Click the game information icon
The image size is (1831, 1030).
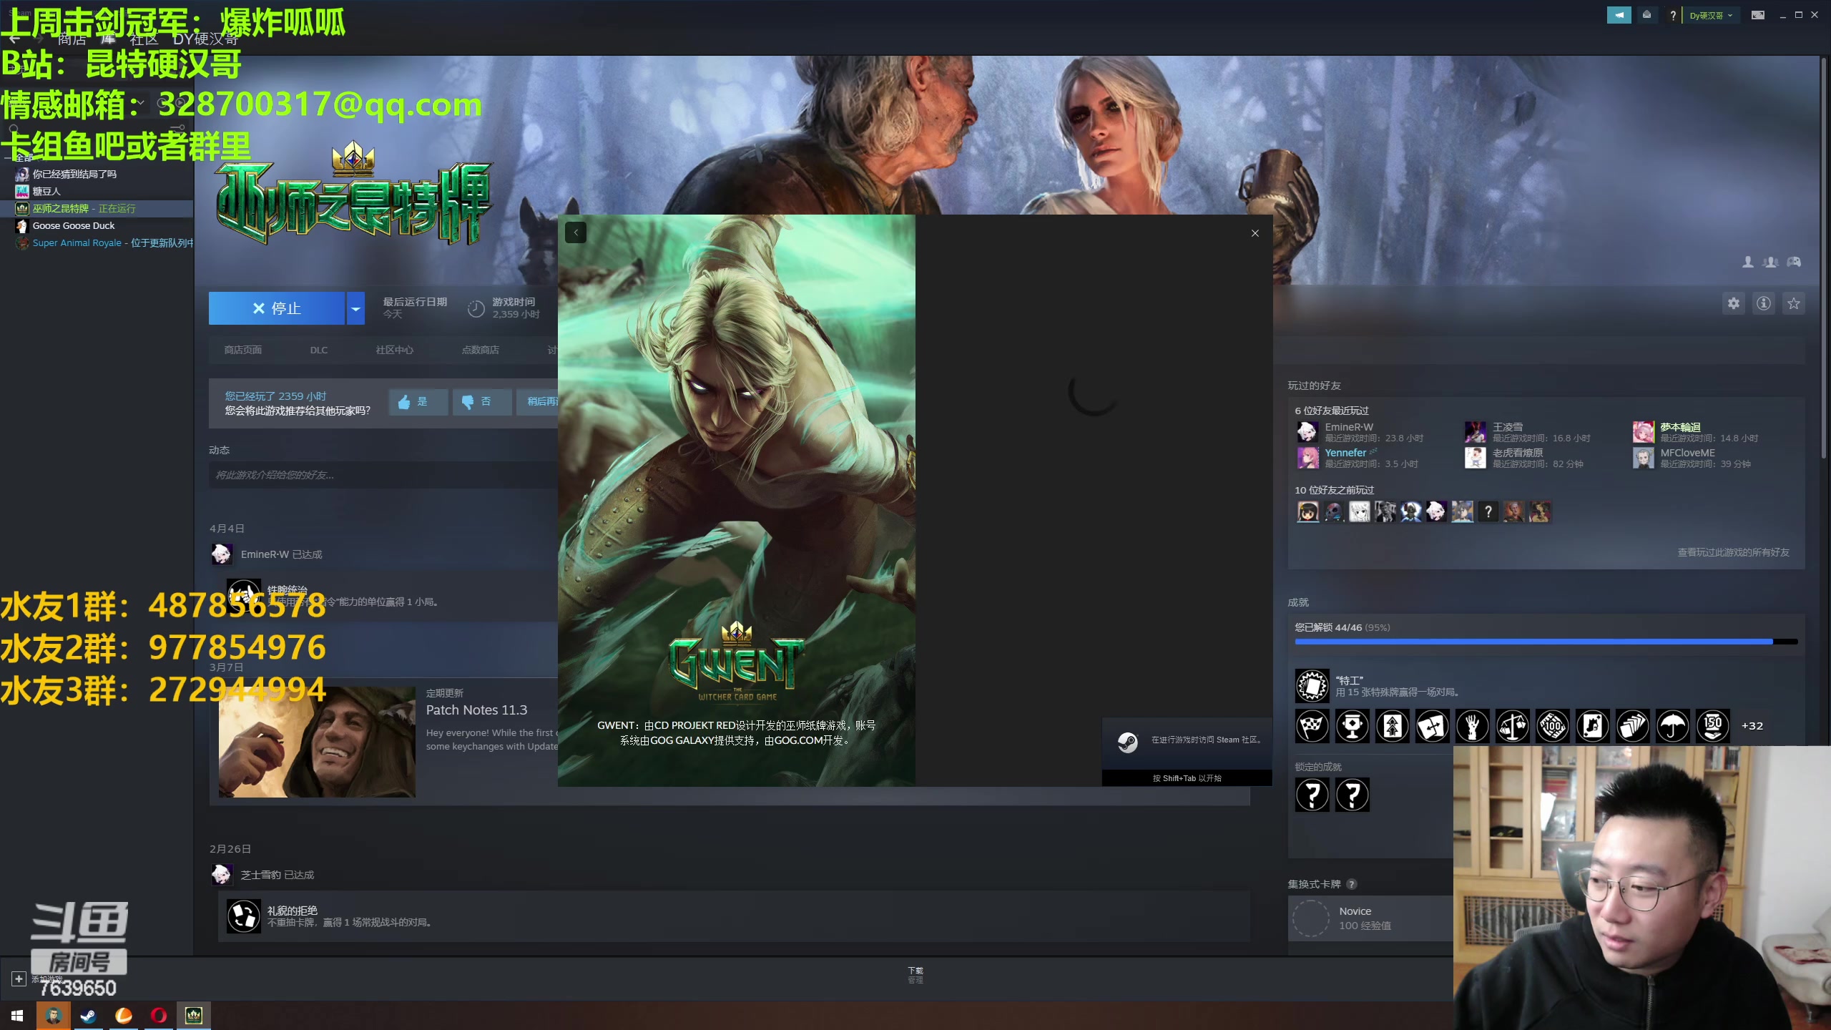[1764, 304]
